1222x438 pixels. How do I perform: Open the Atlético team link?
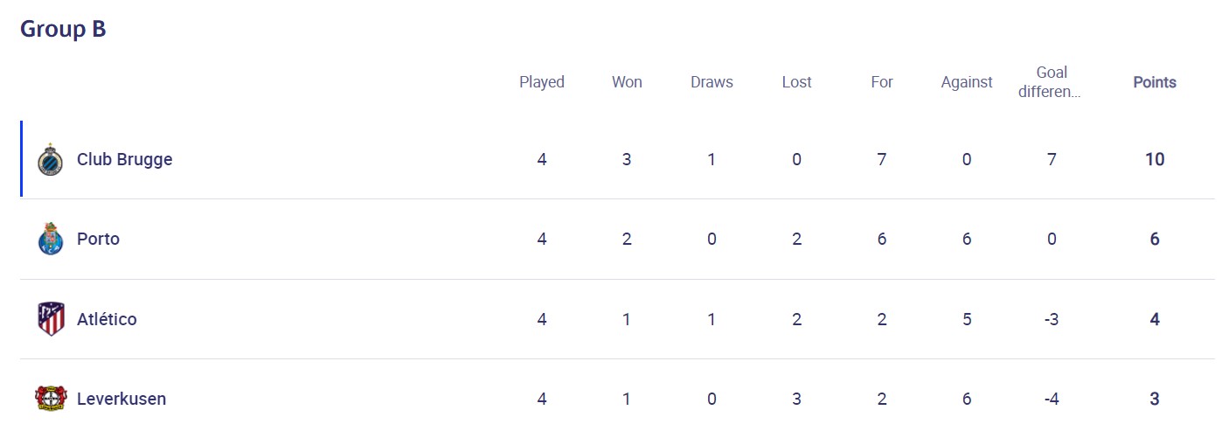(x=107, y=319)
